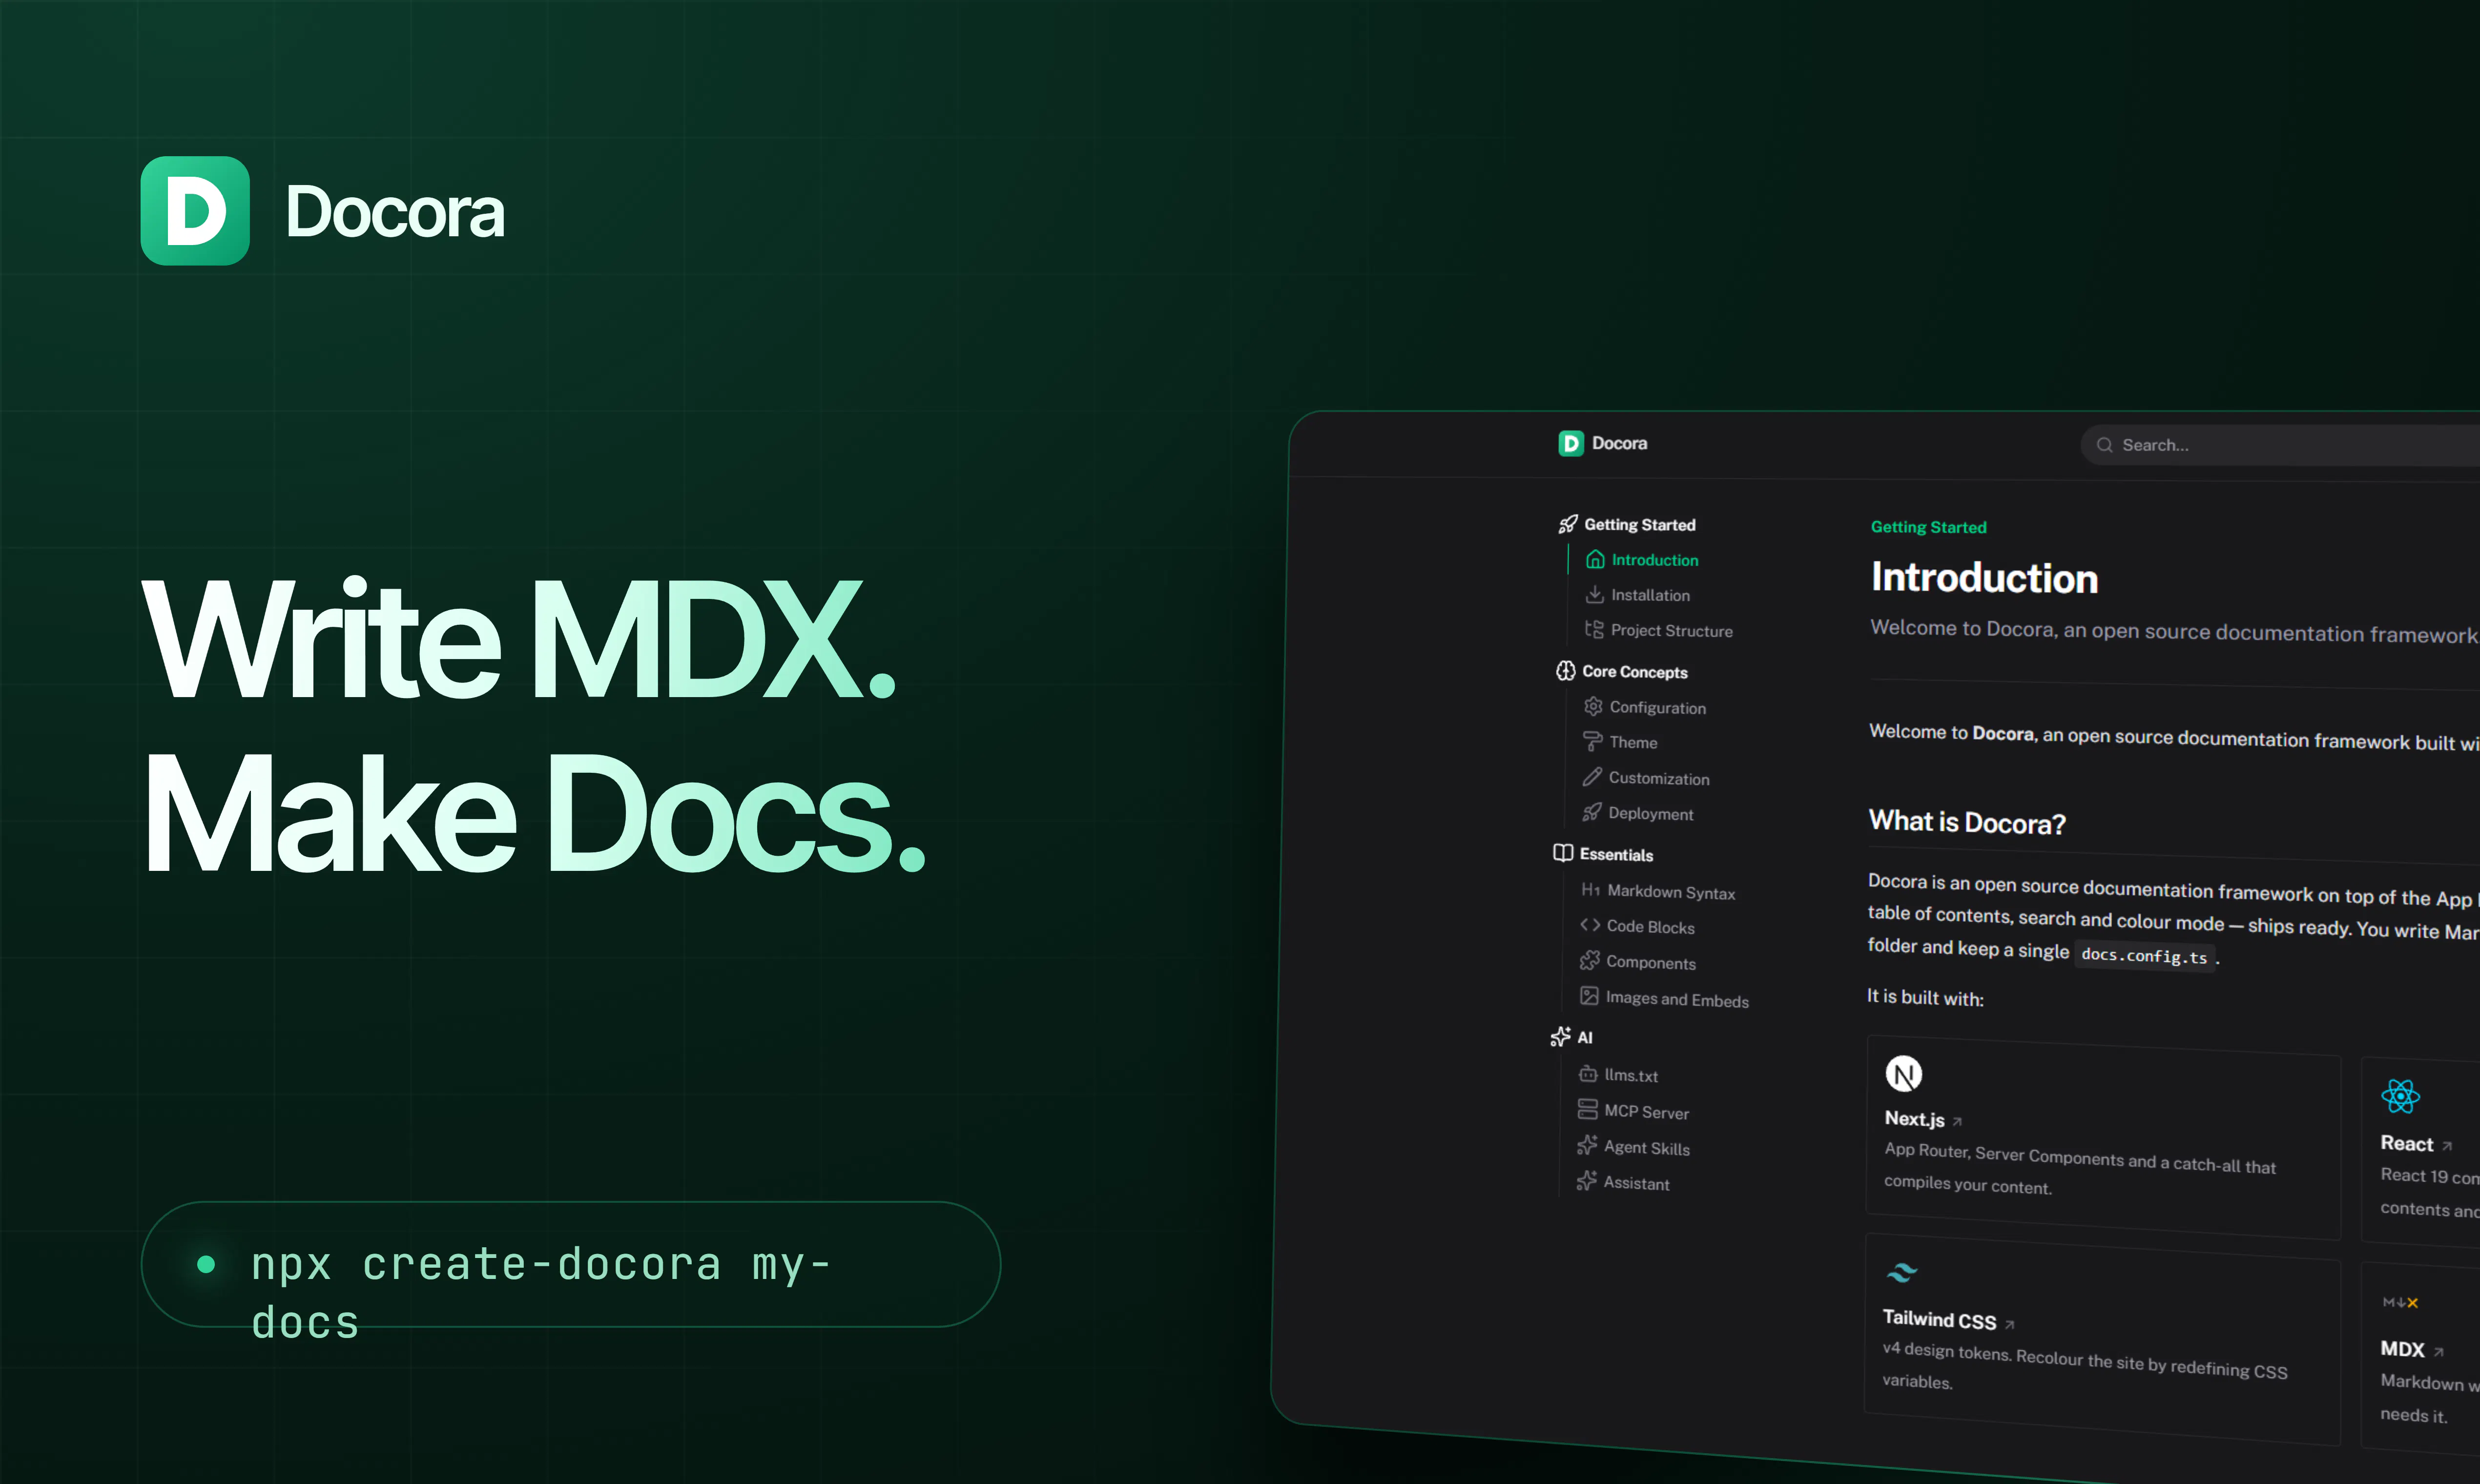Click the magnifier icon in the search bar
Viewport: 2480px width, 1484px height.
point(2104,445)
